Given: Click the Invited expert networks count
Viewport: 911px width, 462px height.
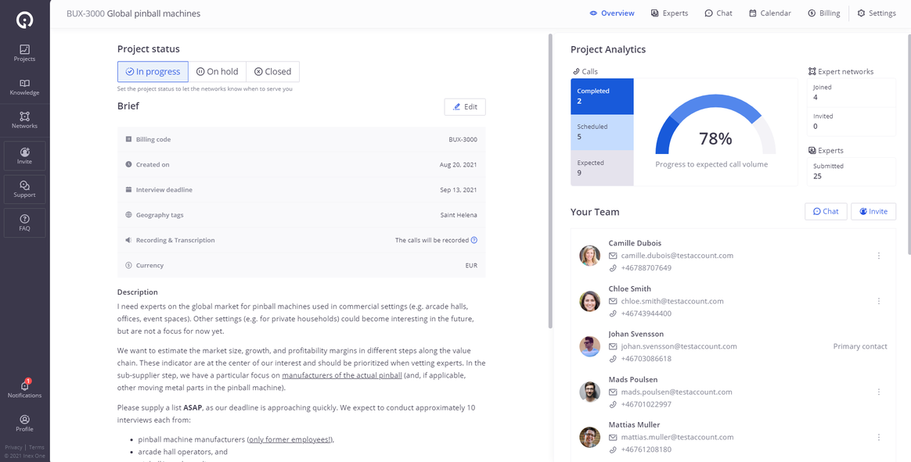Looking at the screenshot, I should [x=852, y=121].
